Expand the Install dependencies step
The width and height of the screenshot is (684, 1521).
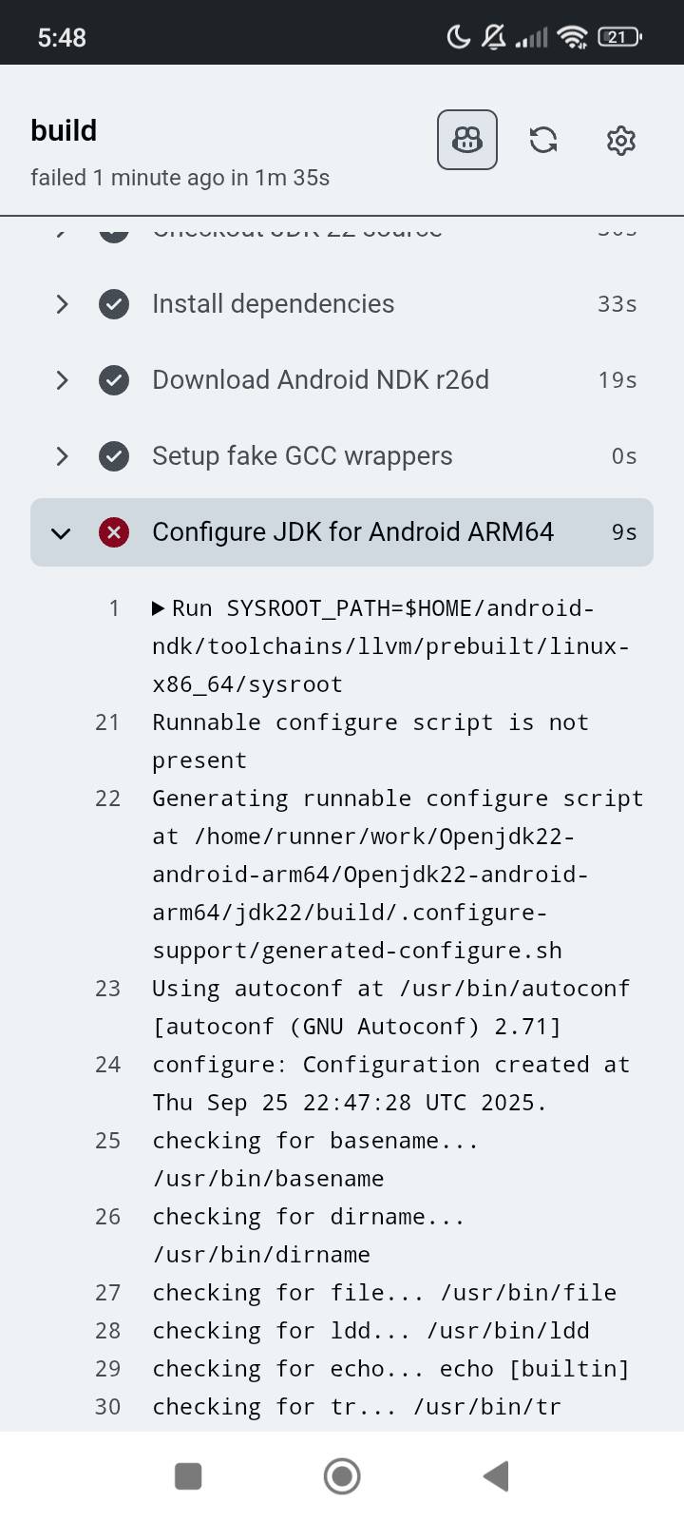pos(62,304)
